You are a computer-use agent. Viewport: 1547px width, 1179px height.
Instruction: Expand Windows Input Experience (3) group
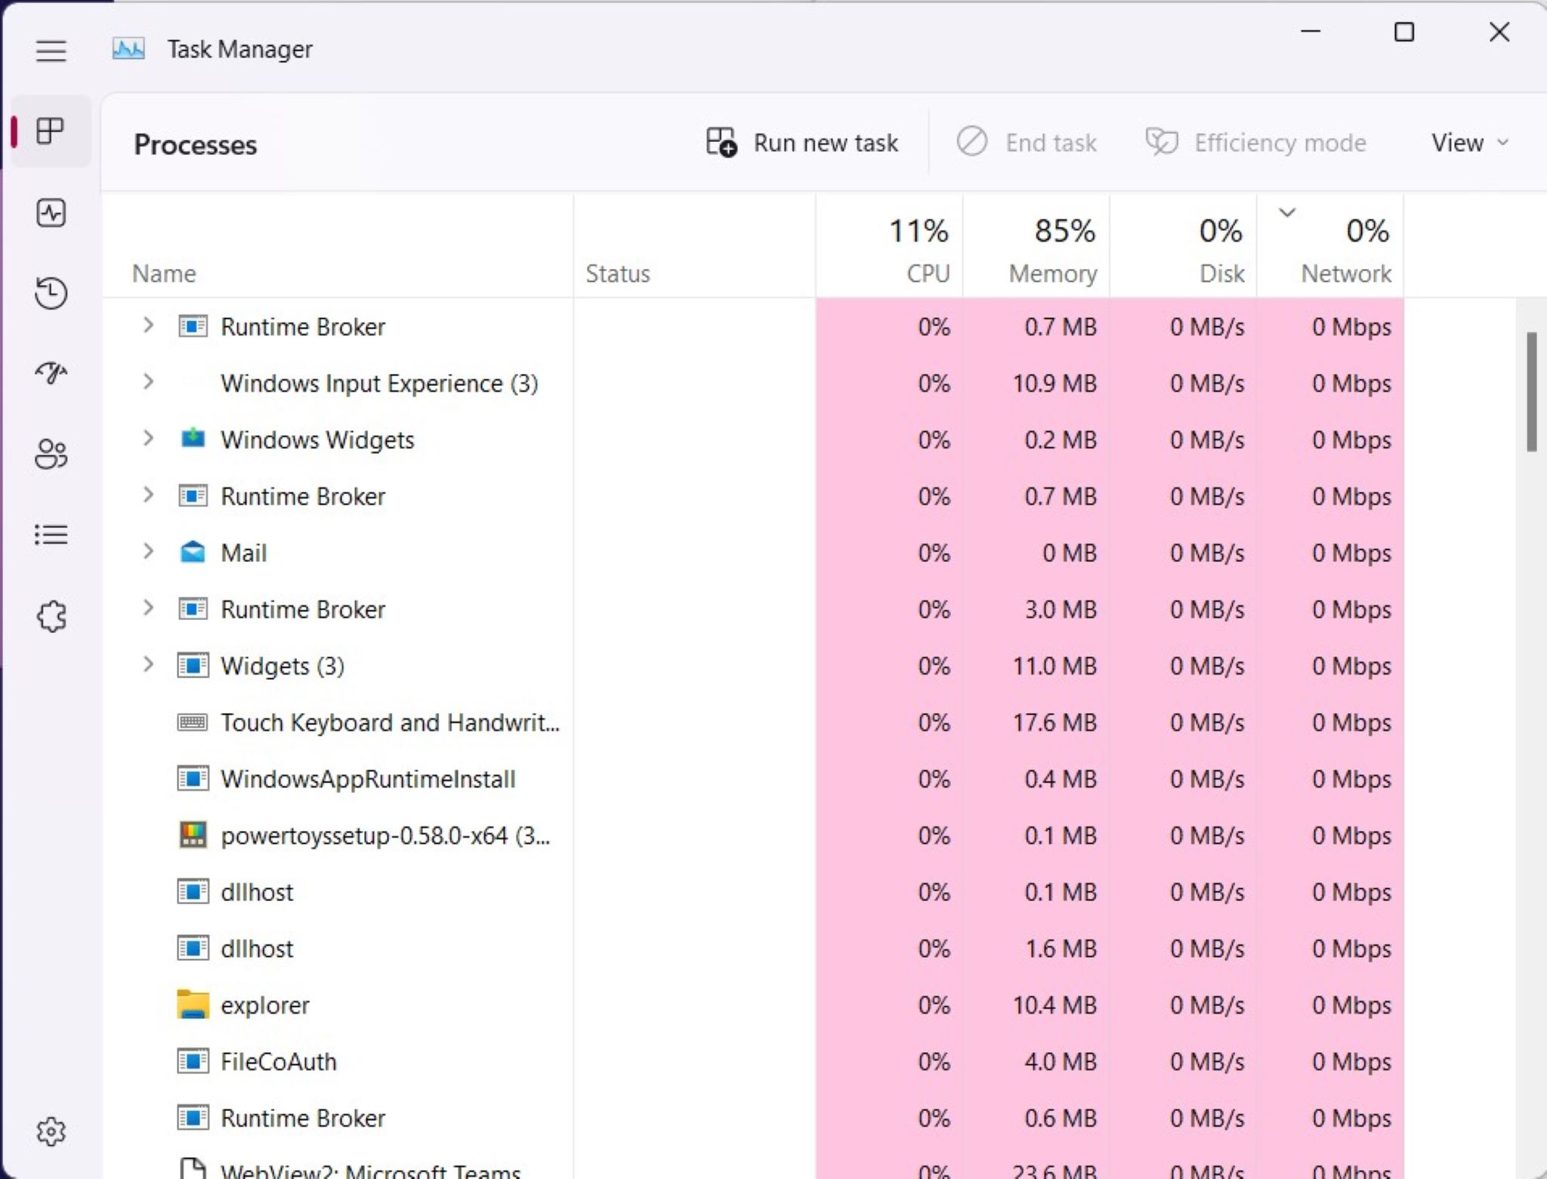coord(148,382)
